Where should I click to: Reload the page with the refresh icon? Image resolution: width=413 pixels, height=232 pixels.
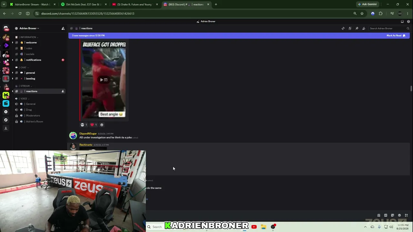(20, 14)
